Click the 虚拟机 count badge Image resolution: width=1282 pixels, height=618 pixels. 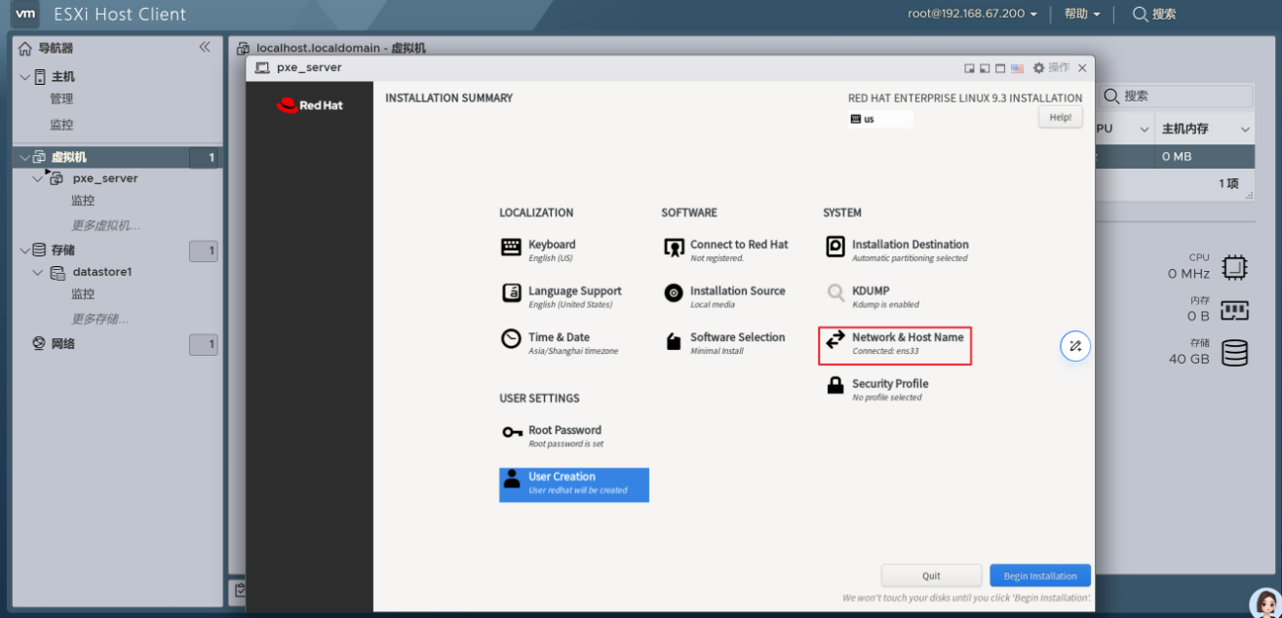203,158
